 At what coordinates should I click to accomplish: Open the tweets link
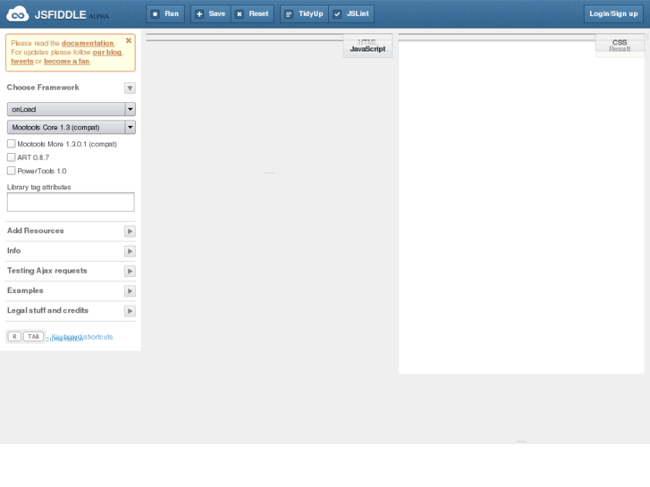point(22,62)
